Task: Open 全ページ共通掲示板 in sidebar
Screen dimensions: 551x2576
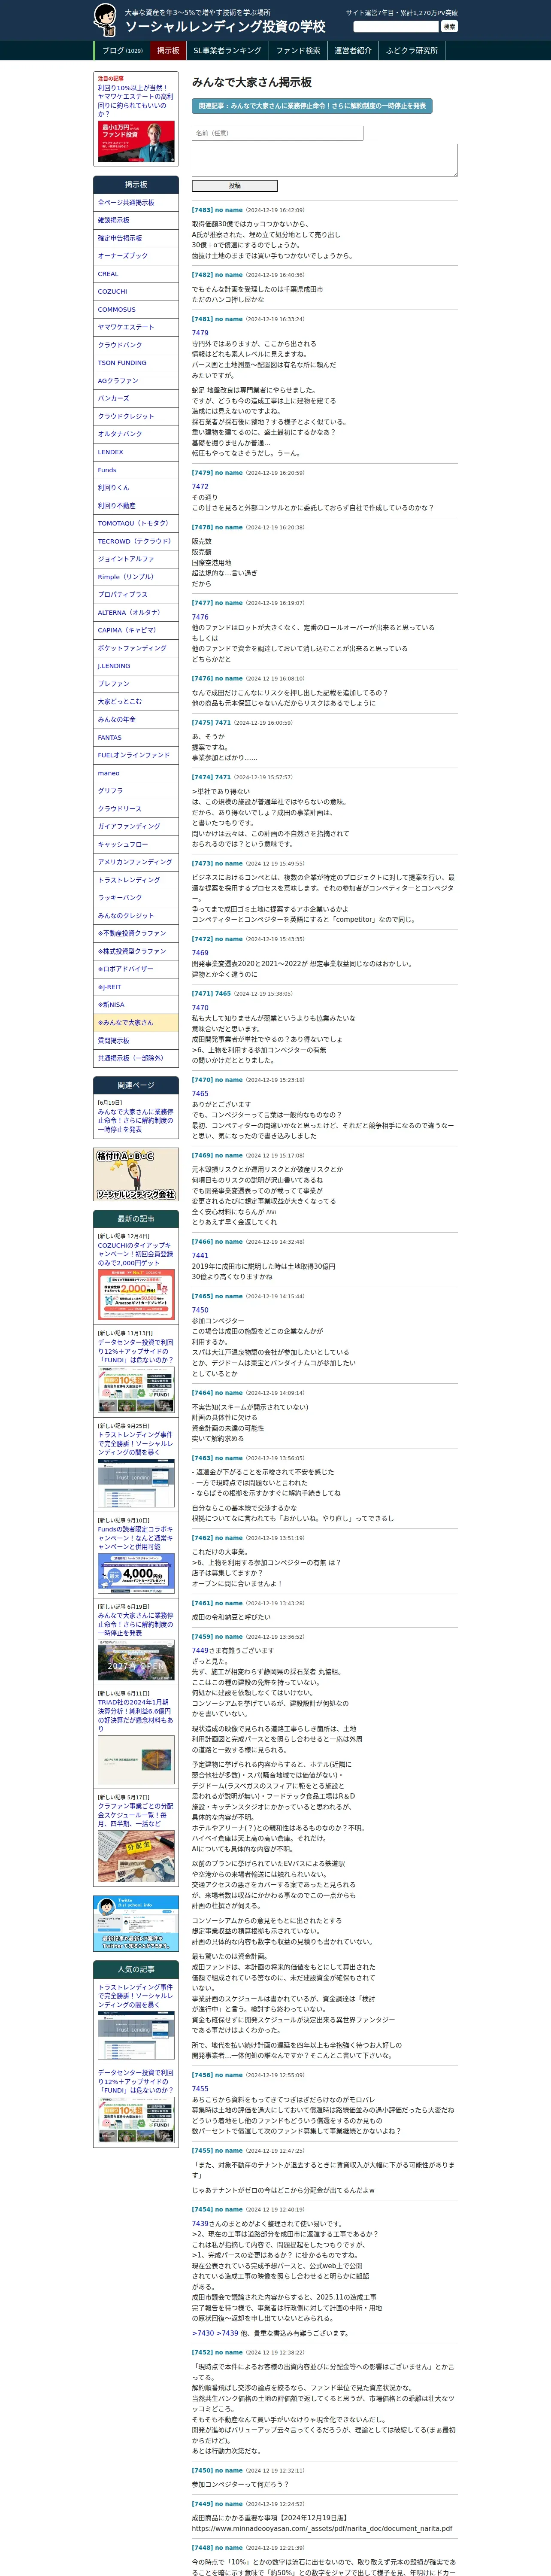Action: pyautogui.click(x=136, y=203)
